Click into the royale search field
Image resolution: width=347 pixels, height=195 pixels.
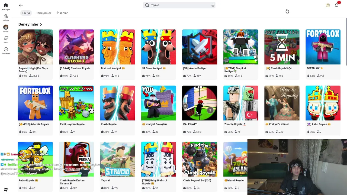tap(179, 5)
